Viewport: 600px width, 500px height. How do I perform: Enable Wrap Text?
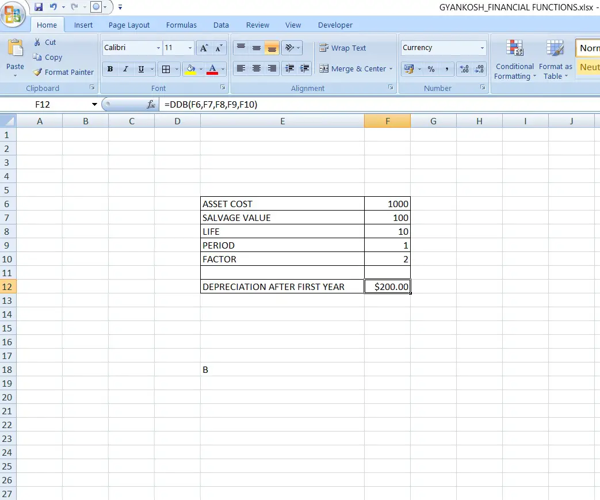click(342, 48)
